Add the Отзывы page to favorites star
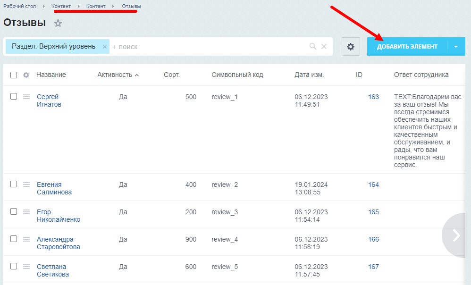 click(x=58, y=23)
